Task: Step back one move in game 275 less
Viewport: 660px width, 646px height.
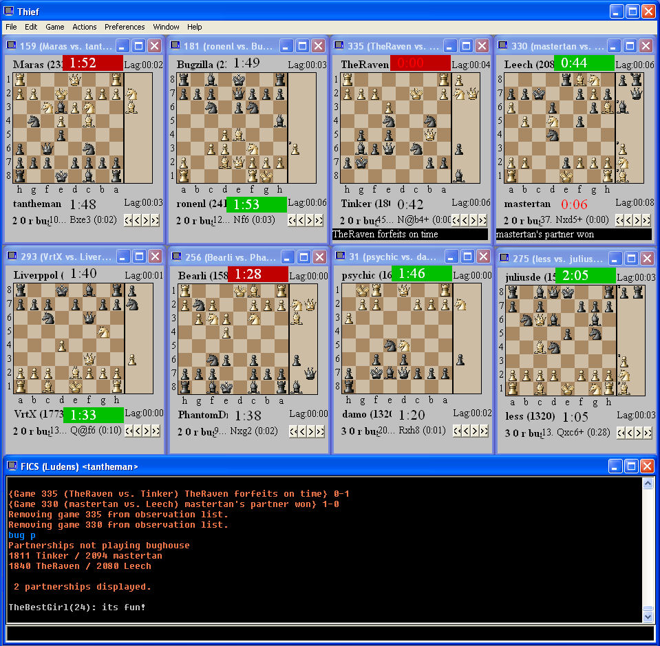Action: coord(630,433)
